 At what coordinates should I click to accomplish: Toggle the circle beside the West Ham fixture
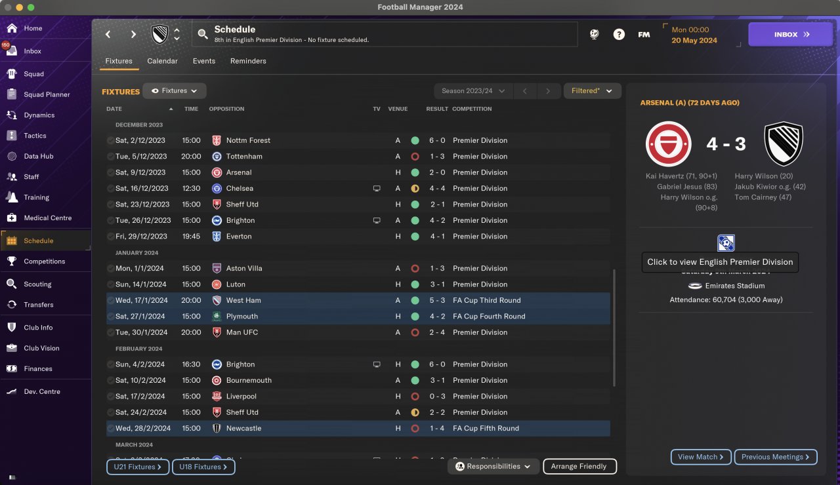point(110,300)
